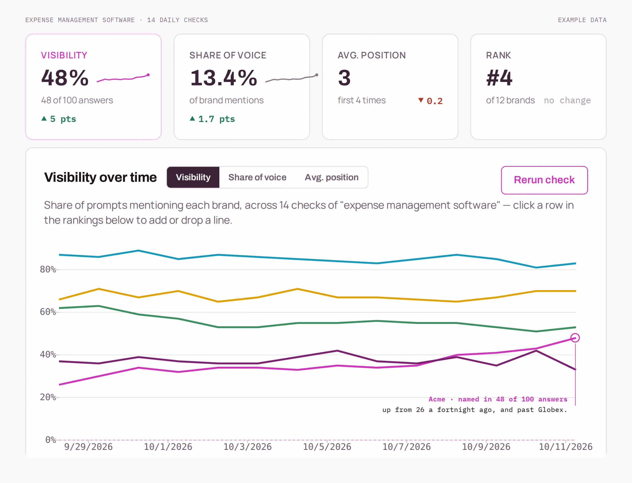632x483 pixels.
Task: Switch chart to the Visibility tab
Action: tap(193, 177)
